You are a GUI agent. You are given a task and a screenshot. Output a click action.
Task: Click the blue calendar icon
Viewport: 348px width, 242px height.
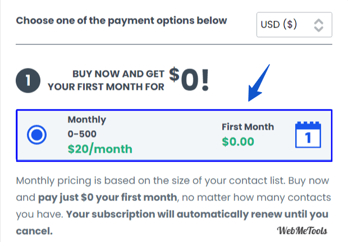(308, 135)
